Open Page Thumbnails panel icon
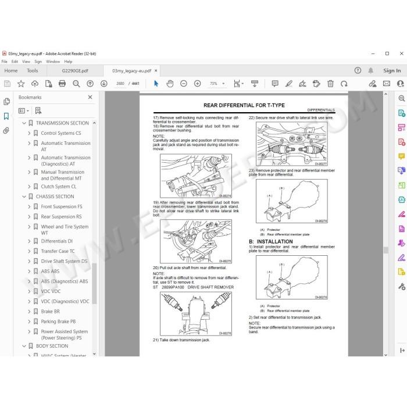 (x=7, y=102)
